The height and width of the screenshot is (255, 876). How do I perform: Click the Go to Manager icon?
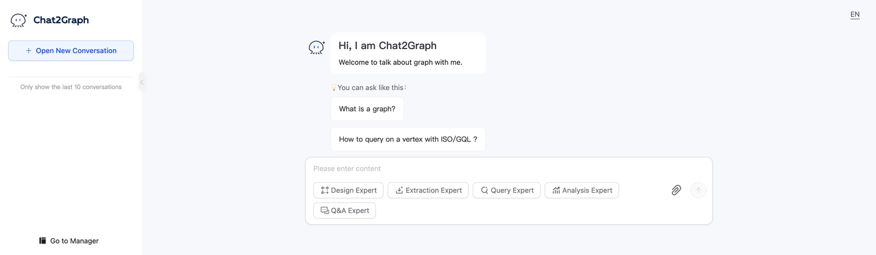coord(43,240)
